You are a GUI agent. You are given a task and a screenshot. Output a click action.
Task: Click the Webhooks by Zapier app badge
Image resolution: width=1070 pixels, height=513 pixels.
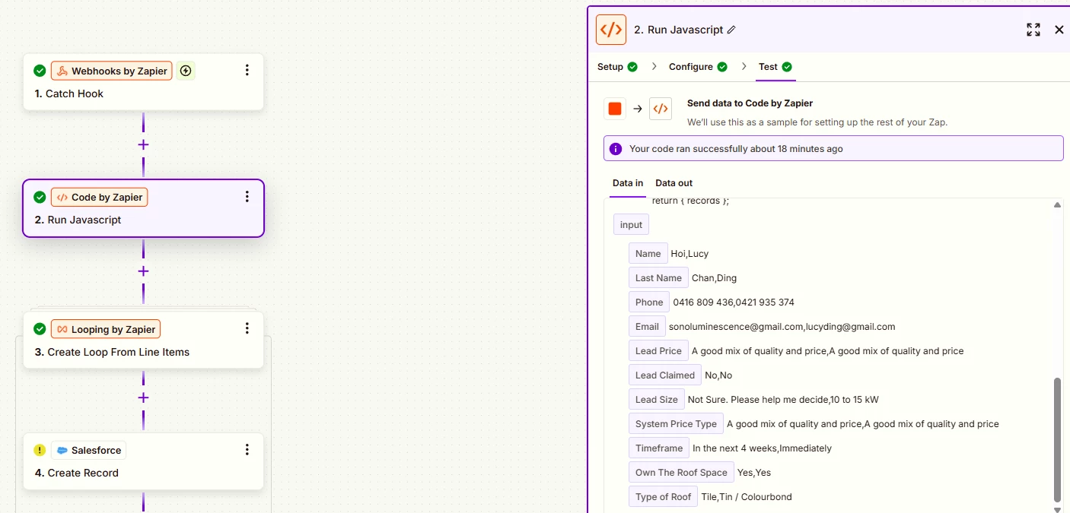tap(111, 71)
